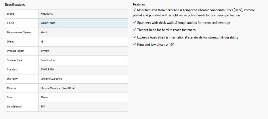Click the Lifetime Guarantee warranty value
This screenshot has height=119, width=268.
pos(51,79)
